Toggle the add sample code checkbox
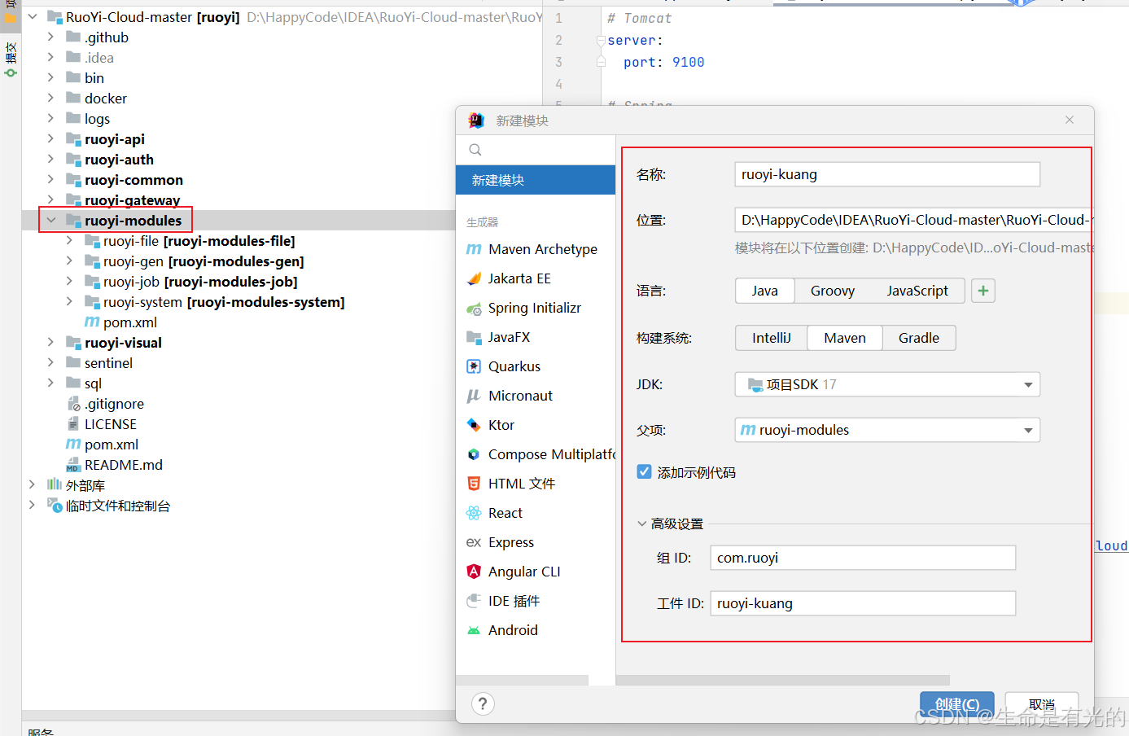The width and height of the screenshot is (1129, 736). pos(644,472)
